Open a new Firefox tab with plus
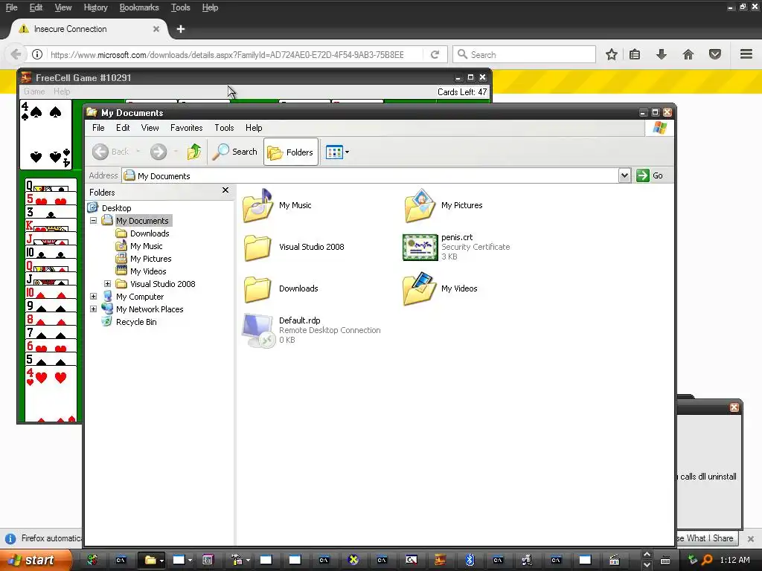762x571 pixels. (x=181, y=29)
